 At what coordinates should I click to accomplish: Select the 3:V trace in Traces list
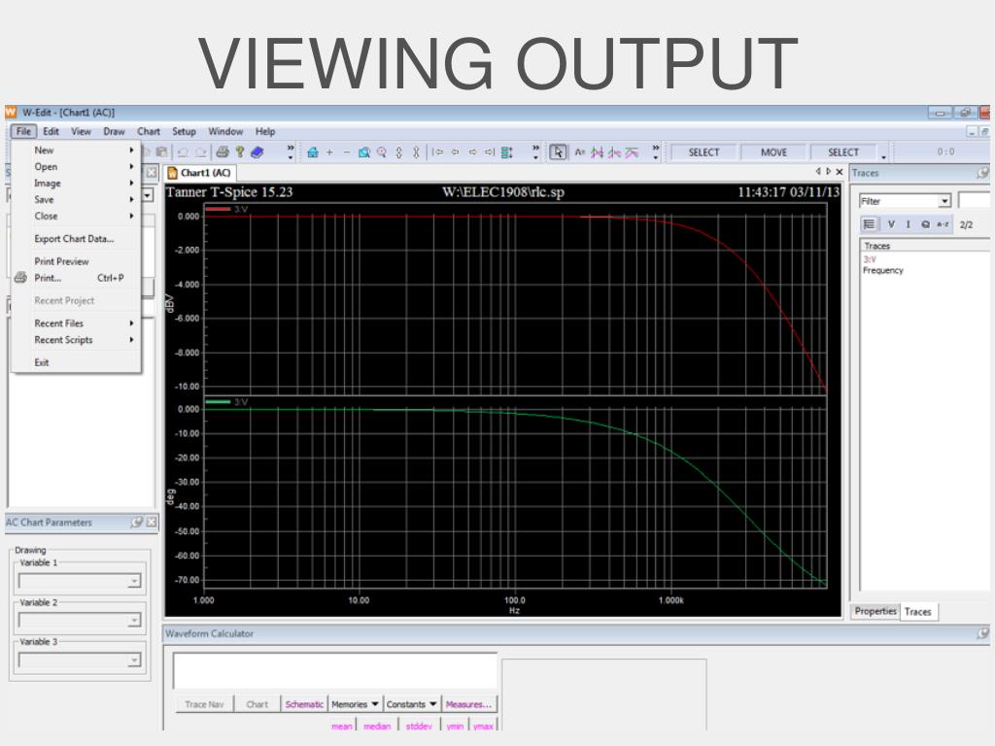(x=870, y=258)
